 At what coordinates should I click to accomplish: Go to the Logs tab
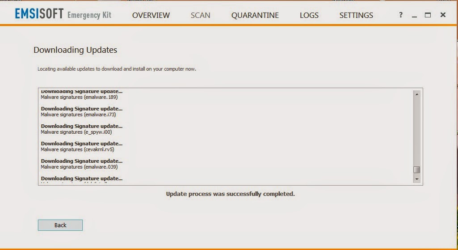pos(309,15)
